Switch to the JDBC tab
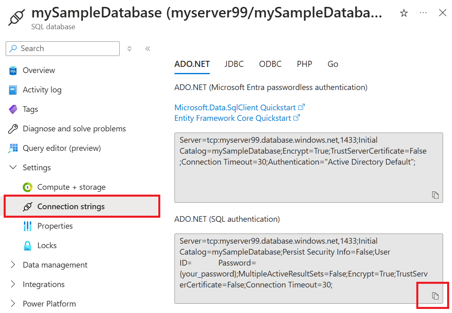Screen dimensions: 452x313 click(x=234, y=64)
